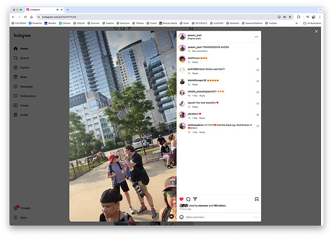Screen dimensions: 333x238
Task: Open Reels from the sidebar
Action: tap(20, 77)
